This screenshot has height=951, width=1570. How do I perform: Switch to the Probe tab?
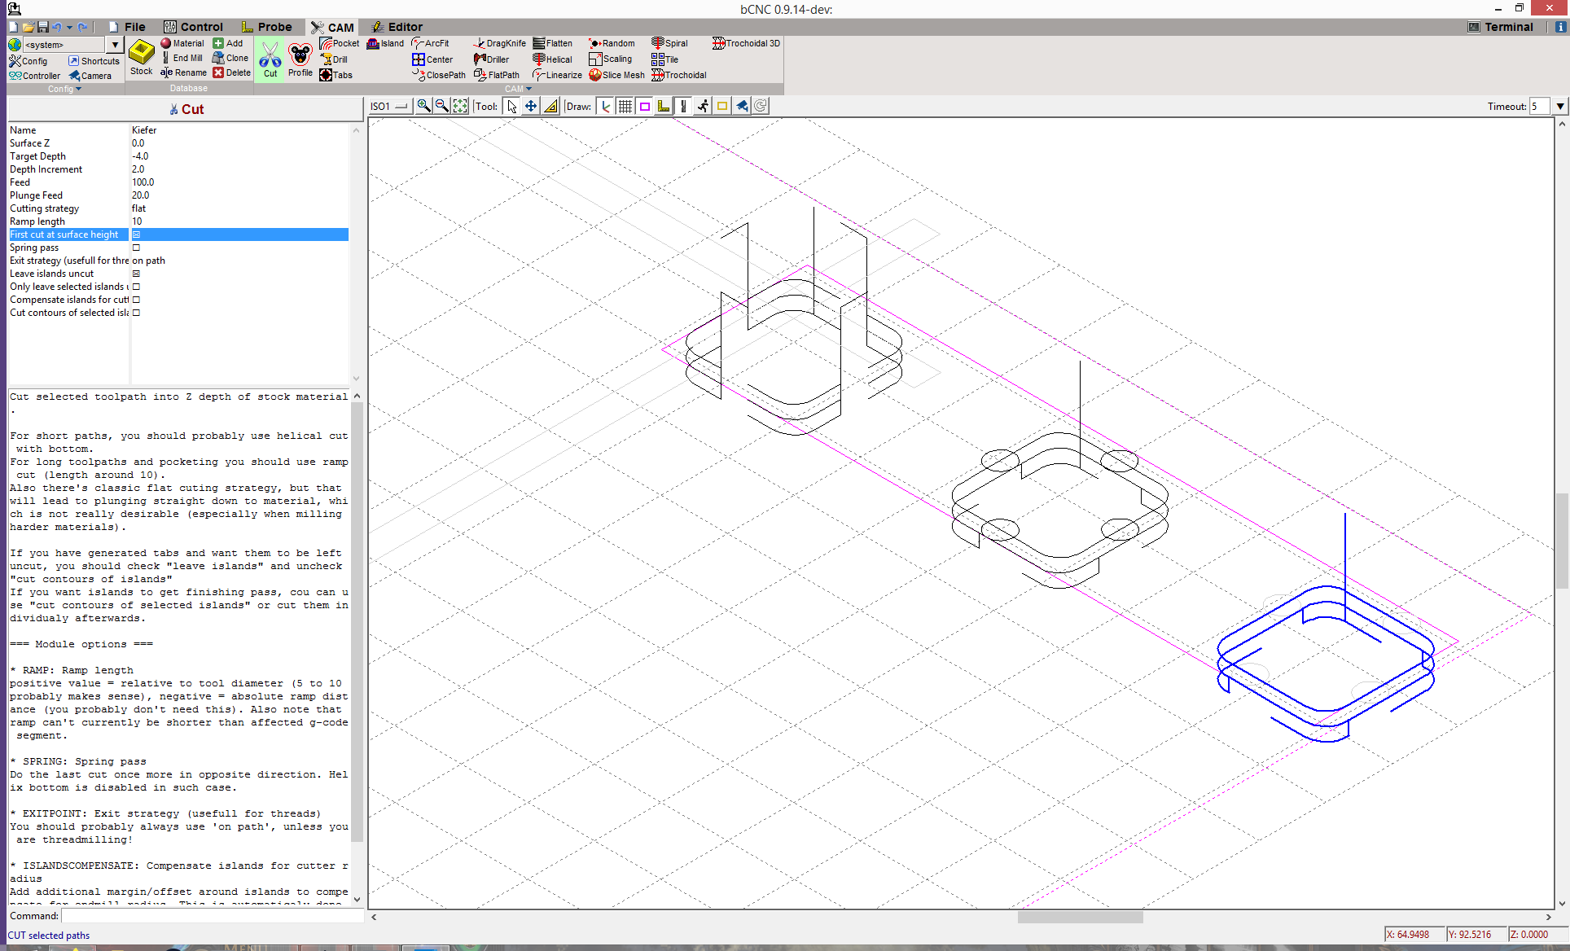click(266, 27)
